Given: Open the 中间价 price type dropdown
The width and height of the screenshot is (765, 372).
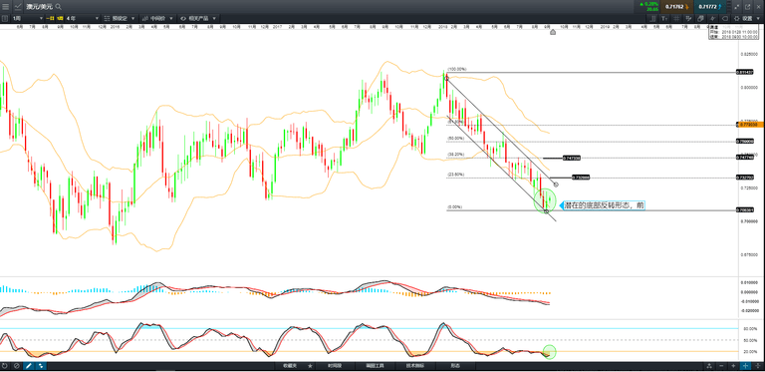Looking at the screenshot, I should click(157, 18).
